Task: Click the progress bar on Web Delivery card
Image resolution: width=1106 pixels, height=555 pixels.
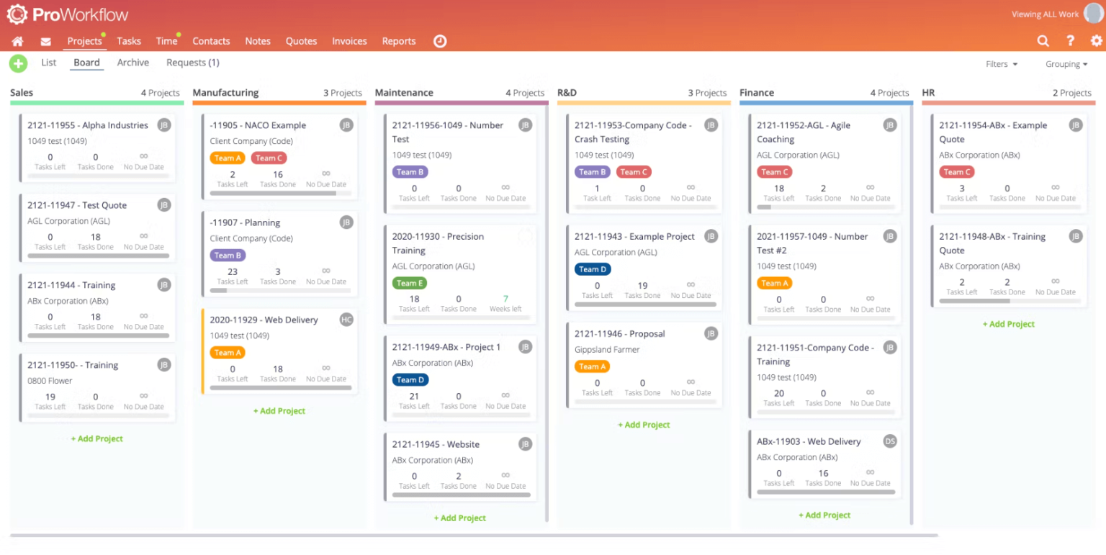Action: (x=279, y=389)
